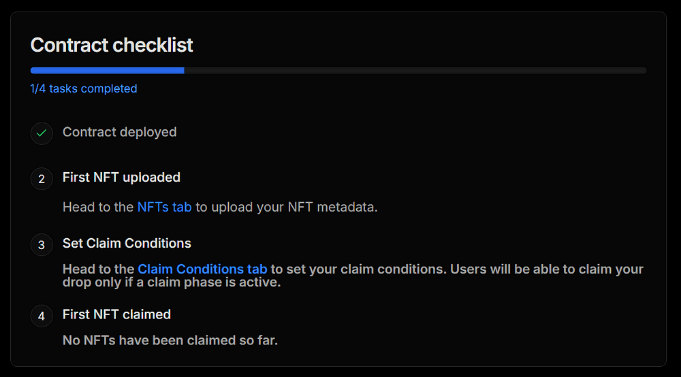Screen dimensions: 681x377
Task: Click the claim phase is active description line
Action: point(172,282)
